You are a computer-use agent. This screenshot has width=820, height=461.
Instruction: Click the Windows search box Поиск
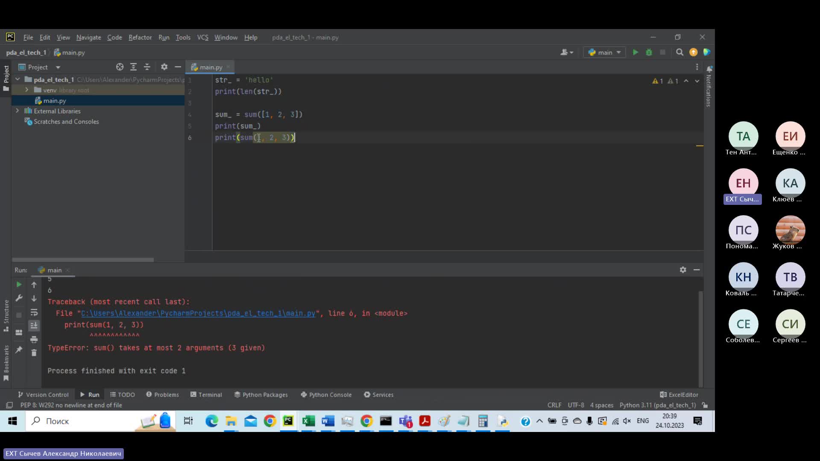100,421
